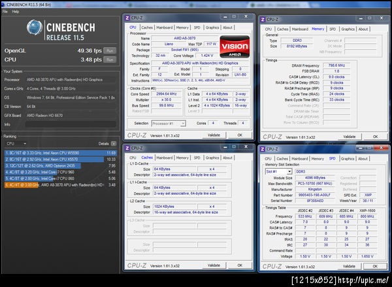Click the Core Voltage value 1.424 V
The height and width of the screenshot is (287, 392).
pos(206,56)
